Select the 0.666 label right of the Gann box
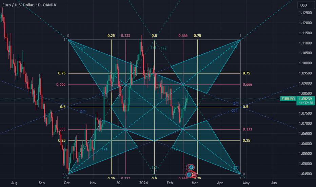Image resolution: width=316 pixels, height=187 pixels. pos(247,85)
